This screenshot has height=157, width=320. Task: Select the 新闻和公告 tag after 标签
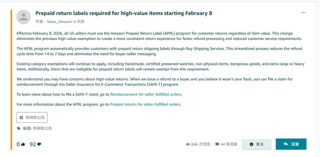tap(42, 128)
